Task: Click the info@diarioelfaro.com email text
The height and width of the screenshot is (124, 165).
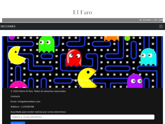Action: coord(29,102)
